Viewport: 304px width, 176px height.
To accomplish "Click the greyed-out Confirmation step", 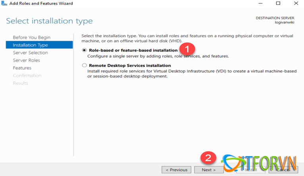I will coord(27,75).
